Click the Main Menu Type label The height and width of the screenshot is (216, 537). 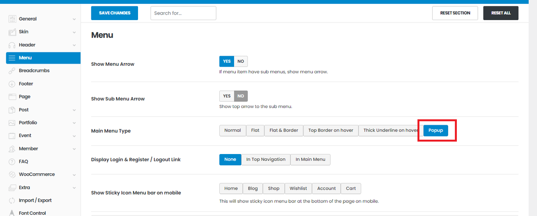tap(111, 131)
